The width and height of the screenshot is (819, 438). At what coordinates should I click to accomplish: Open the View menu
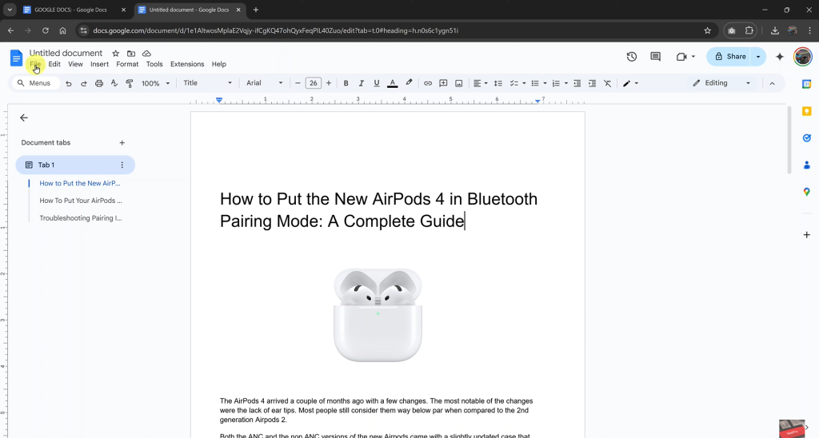[x=75, y=64]
